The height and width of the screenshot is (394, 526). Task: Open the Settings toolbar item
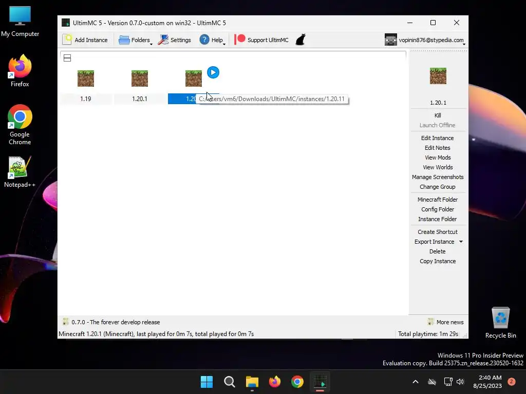(x=175, y=40)
